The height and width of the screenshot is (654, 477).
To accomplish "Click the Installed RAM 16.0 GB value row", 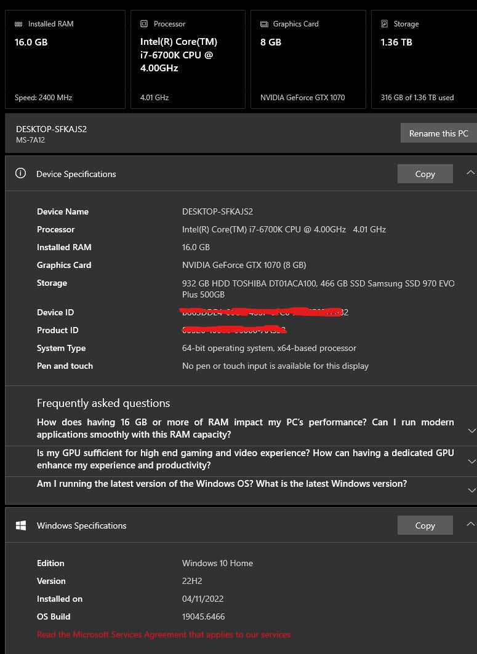I will [196, 247].
